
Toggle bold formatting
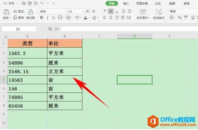click(x=41, y=18)
